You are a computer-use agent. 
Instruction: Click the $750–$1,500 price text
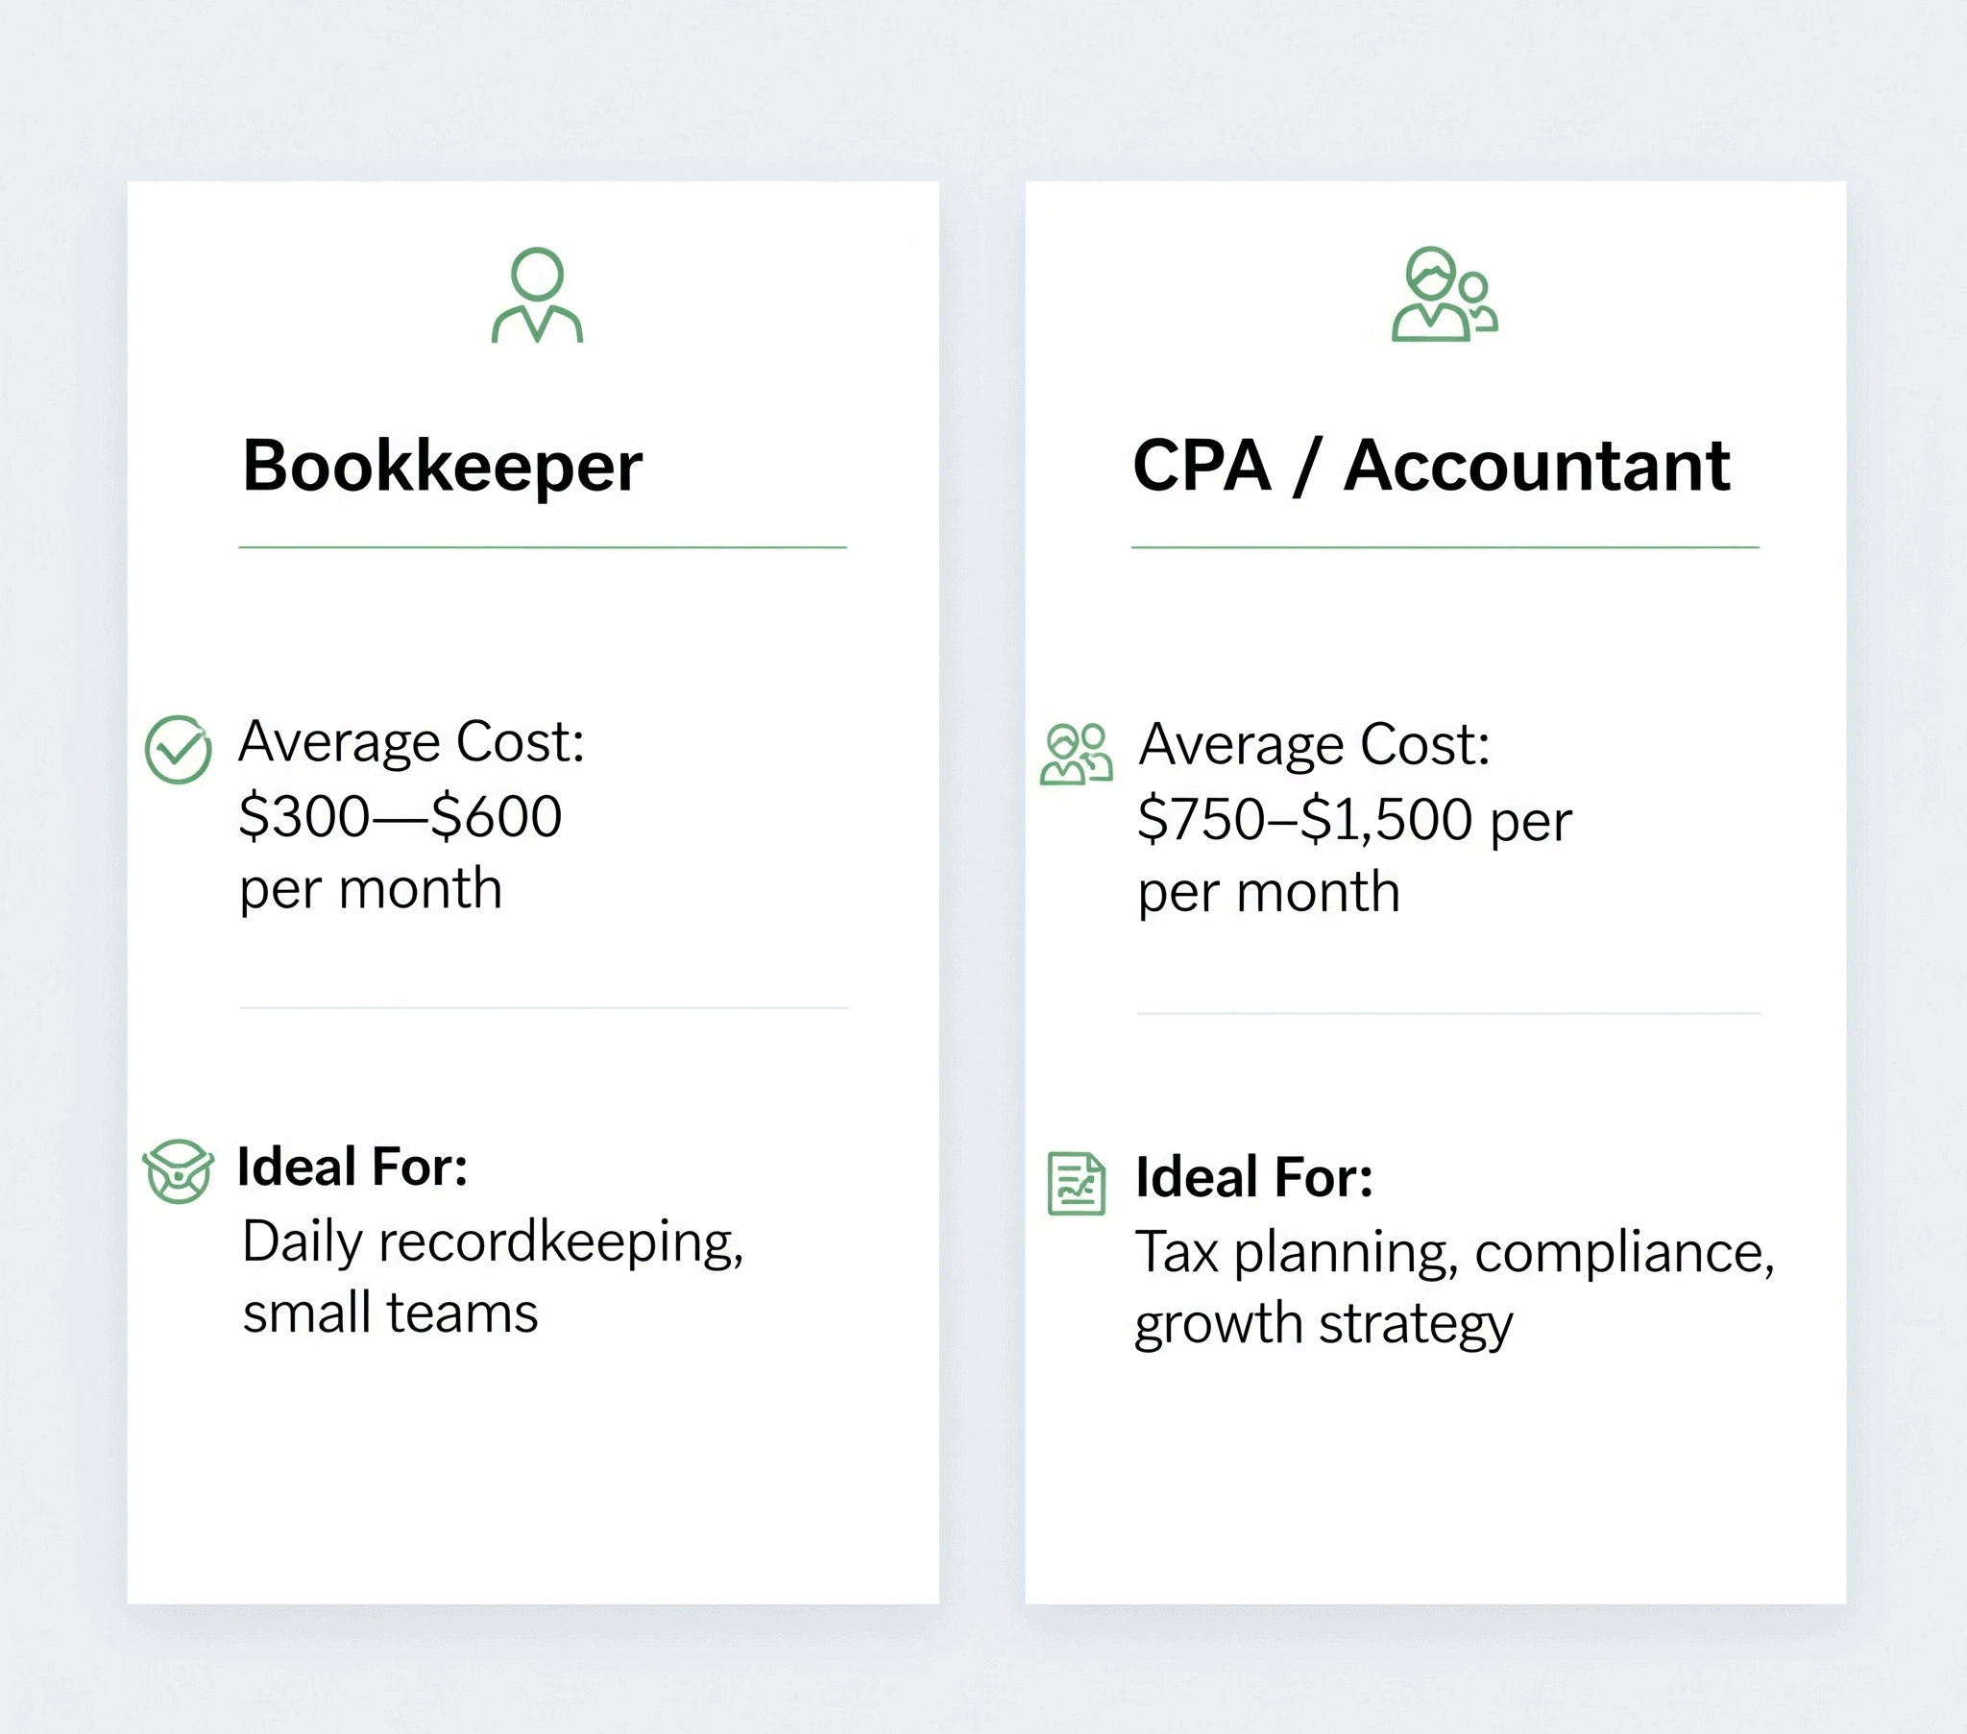(x=1304, y=820)
